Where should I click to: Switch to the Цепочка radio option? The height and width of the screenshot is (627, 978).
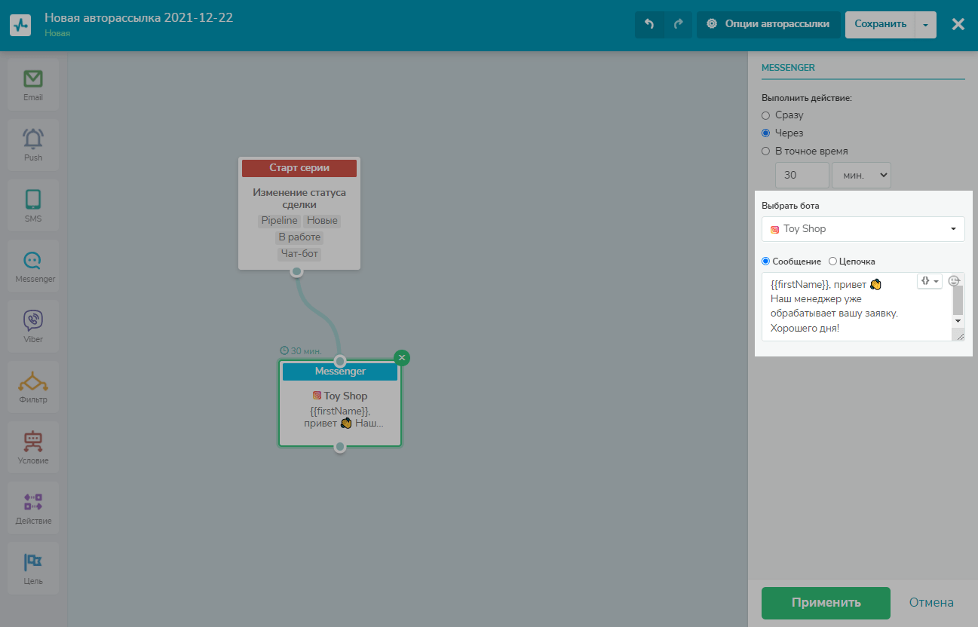click(832, 262)
